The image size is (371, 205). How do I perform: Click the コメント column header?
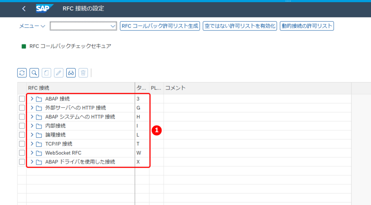click(257, 88)
